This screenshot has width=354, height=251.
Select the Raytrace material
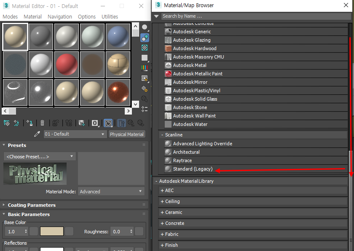pos(256,160)
